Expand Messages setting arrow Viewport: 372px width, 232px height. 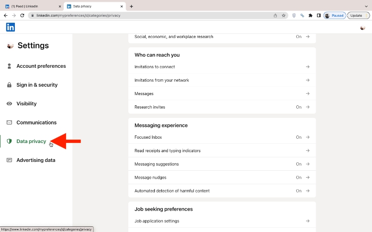pos(307,94)
